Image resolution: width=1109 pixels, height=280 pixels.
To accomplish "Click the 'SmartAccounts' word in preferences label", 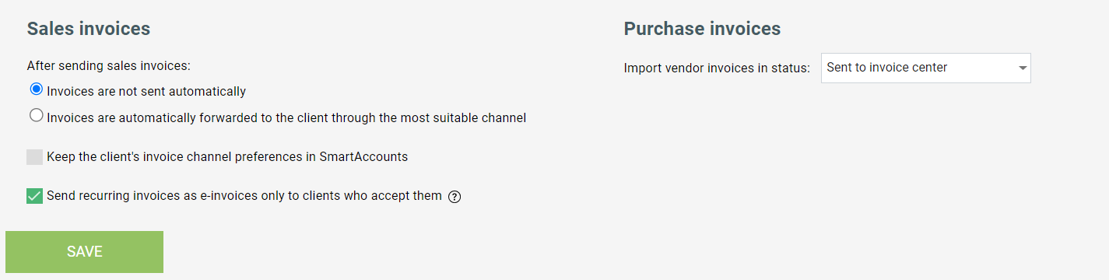I will [363, 157].
